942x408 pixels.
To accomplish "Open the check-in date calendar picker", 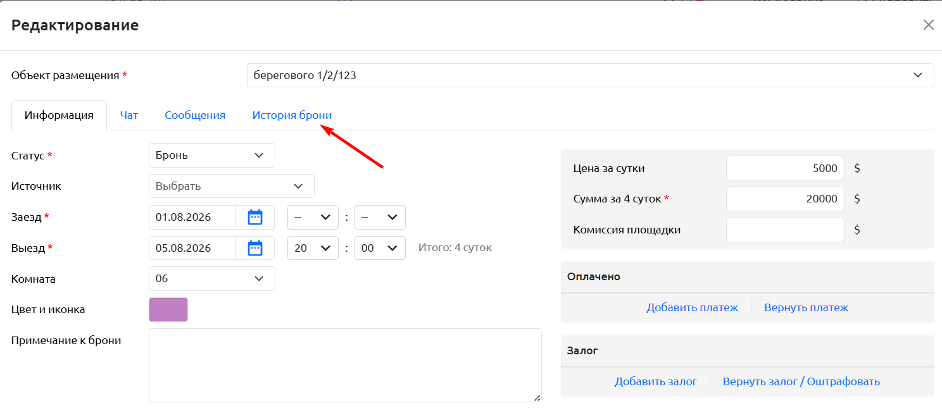I will pyautogui.click(x=255, y=217).
